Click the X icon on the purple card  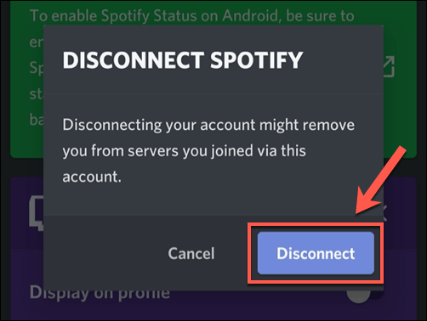[x=385, y=213]
